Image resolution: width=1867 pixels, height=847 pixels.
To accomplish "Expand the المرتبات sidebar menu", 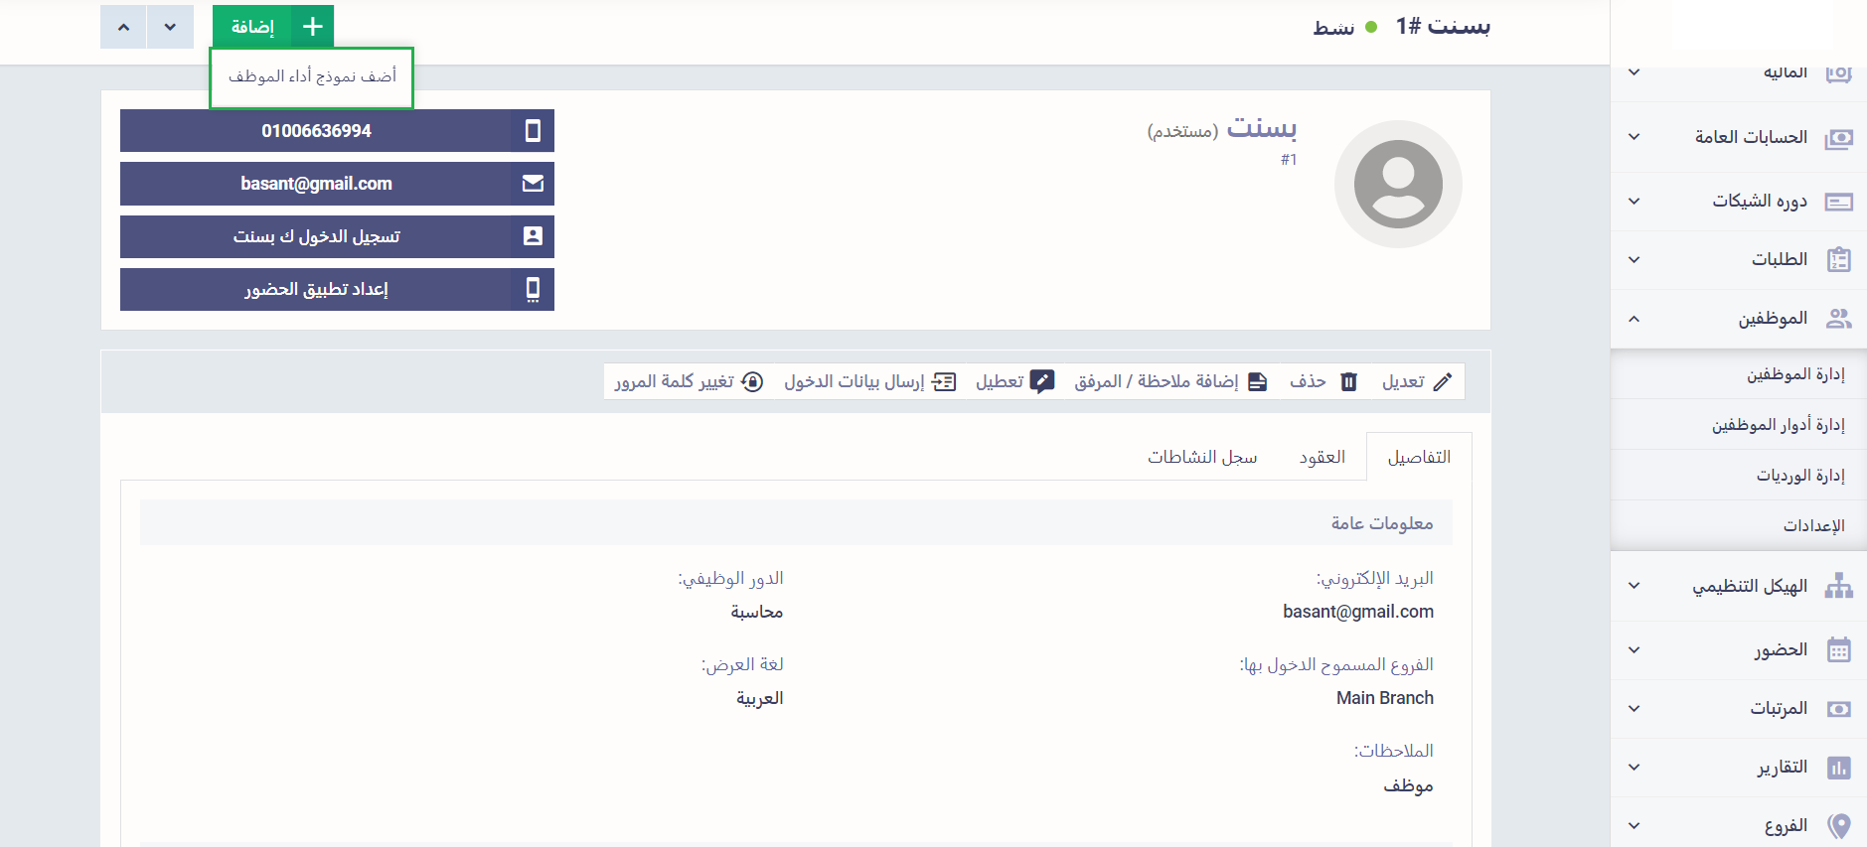I will point(1634,709).
